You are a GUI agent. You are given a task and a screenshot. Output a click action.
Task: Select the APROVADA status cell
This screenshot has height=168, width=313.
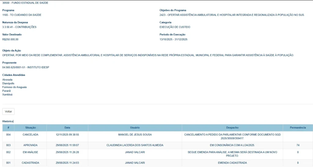tap(30, 145)
